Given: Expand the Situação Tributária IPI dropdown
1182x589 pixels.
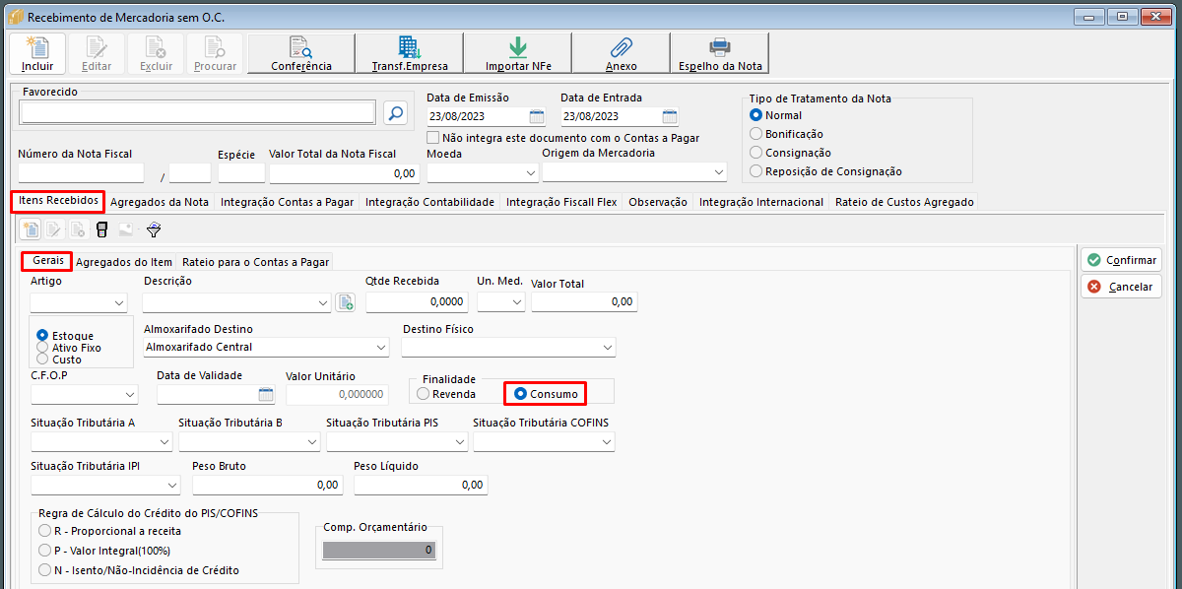Looking at the screenshot, I should [x=172, y=485].
